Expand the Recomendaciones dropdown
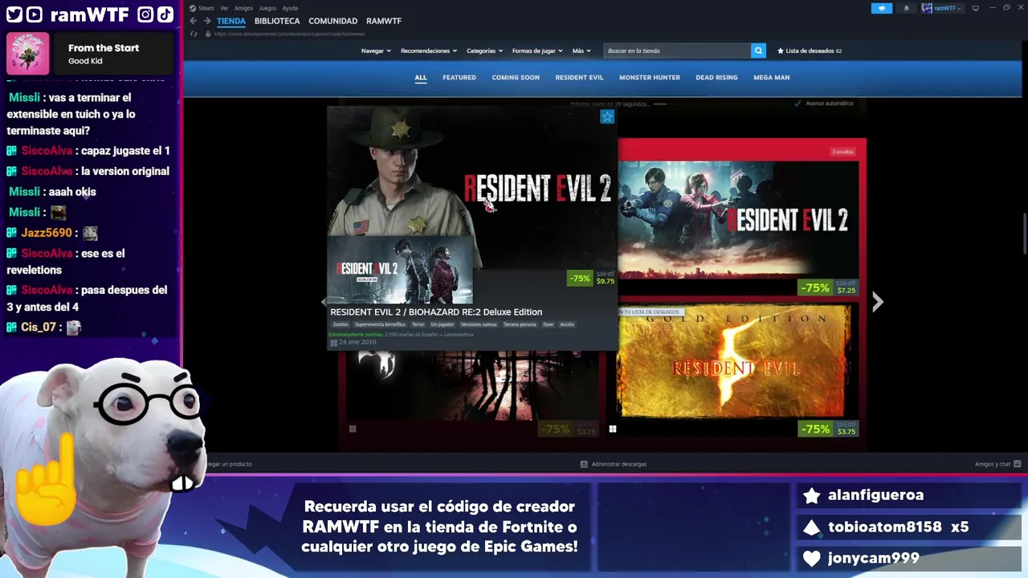 click(429, 51)
